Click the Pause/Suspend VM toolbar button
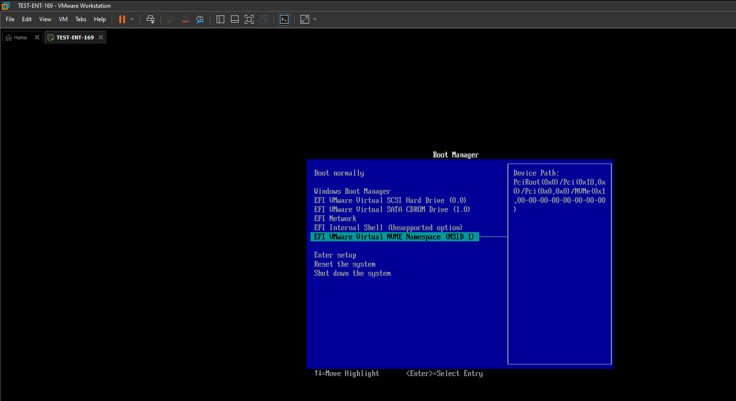Screen dimensions: 736x401 pyautogui.click(x=122, y=19)
